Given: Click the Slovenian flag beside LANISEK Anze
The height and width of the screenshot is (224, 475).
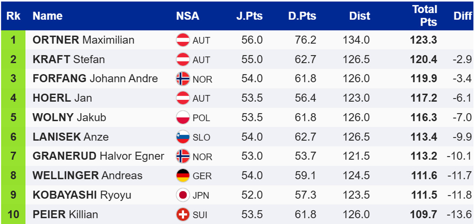Looking at the screenshot, I should coord(183,137).
